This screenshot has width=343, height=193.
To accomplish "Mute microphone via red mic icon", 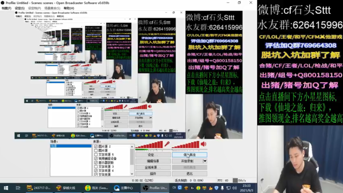I will tap(167, 144).
